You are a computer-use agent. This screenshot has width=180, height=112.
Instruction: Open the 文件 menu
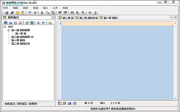pyautogui.click(x=5, y=8)
